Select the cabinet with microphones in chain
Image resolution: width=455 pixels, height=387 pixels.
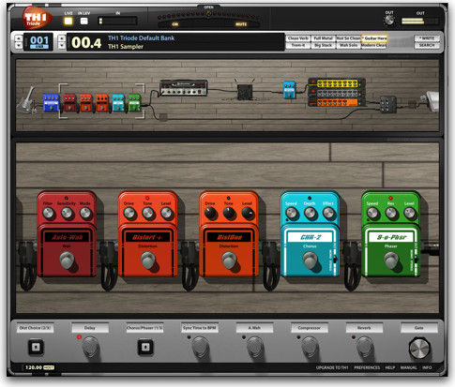coord(245,91)
